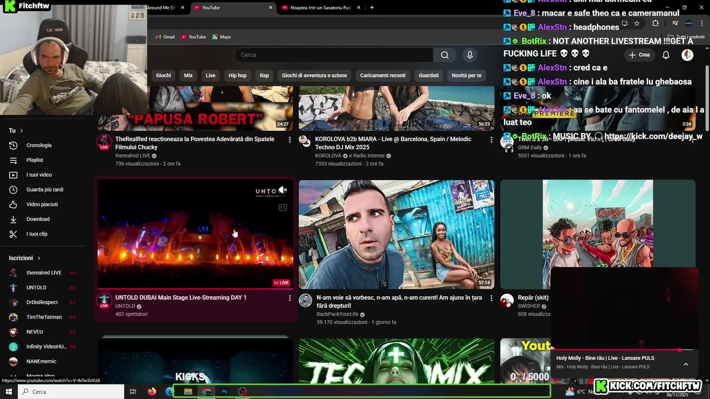Focus the YouTube Cerca search field

334,55
